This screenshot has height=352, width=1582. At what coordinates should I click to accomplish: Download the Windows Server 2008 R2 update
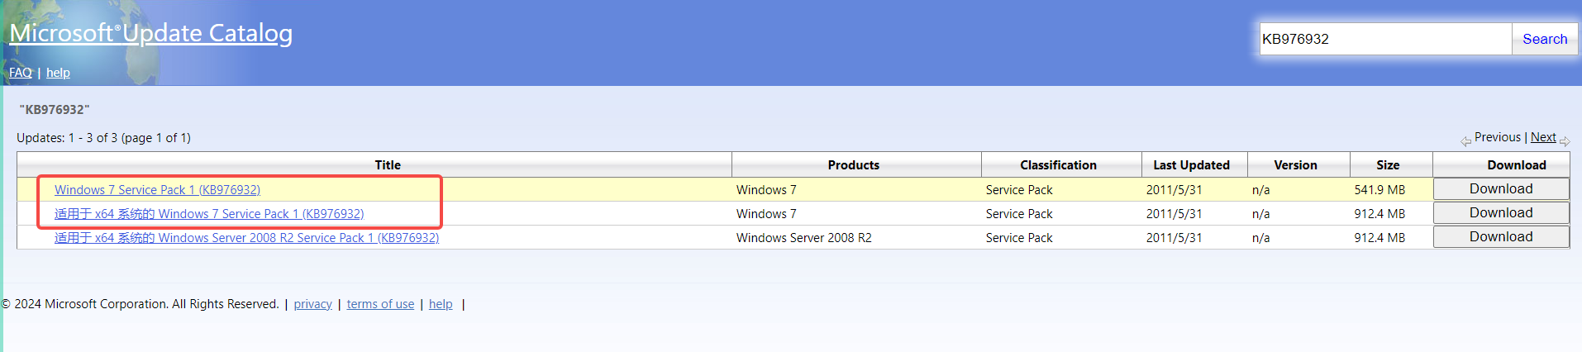click(x=1500, y=237)
